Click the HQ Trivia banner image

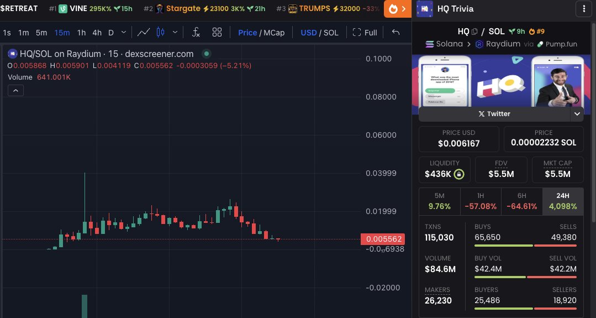[x=501, y=81]
